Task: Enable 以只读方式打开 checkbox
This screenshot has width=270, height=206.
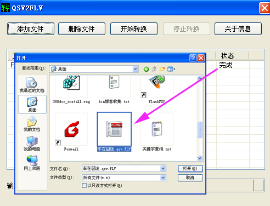Action: (x=84, y=186)
